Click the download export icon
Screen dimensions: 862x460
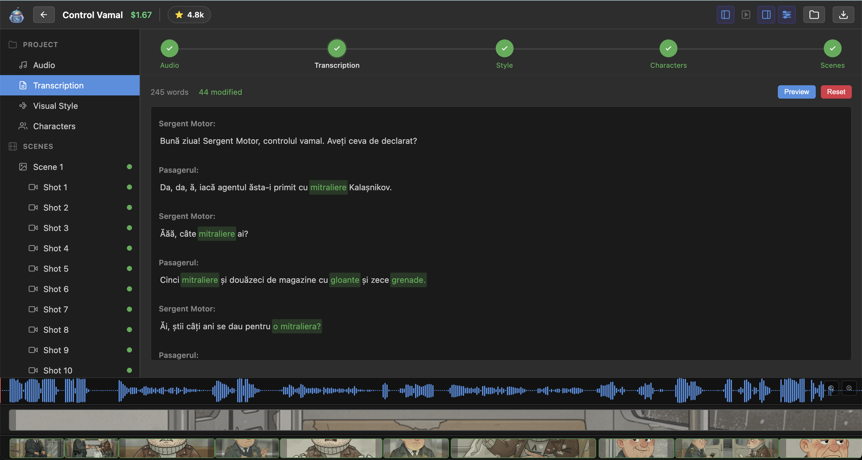point(843,15)
